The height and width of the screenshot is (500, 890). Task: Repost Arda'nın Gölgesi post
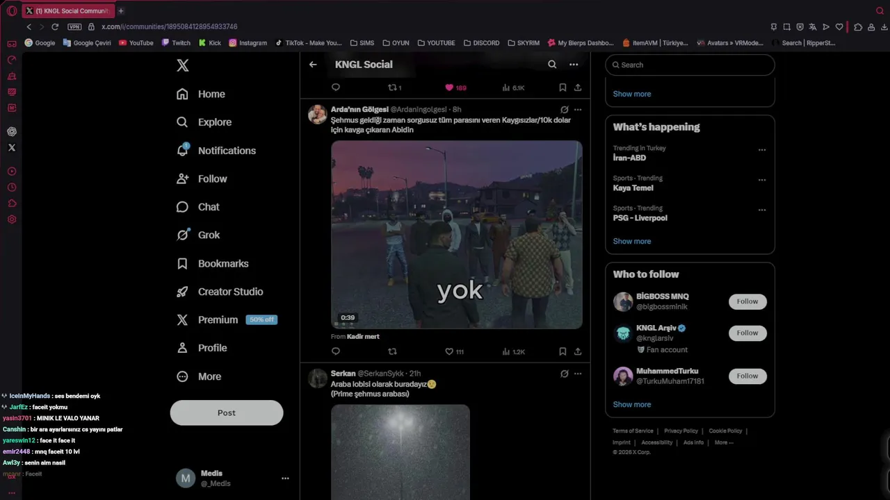coord(392,351)
